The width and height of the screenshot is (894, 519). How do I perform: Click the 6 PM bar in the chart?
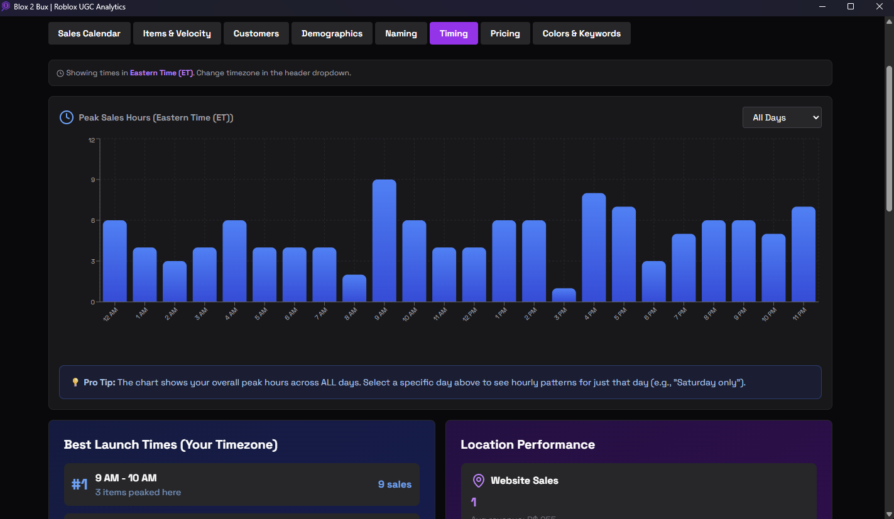[654, 282]
